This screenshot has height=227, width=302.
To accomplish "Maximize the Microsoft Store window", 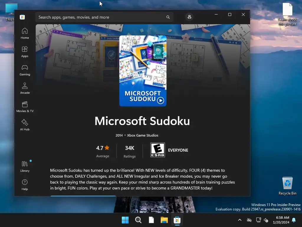I will tap(229, 14).
